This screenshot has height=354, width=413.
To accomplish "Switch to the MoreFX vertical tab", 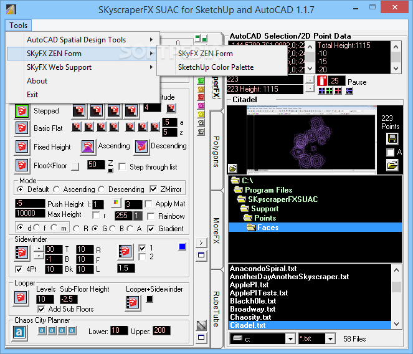I will pyautogui.click(x=216, y=231).
